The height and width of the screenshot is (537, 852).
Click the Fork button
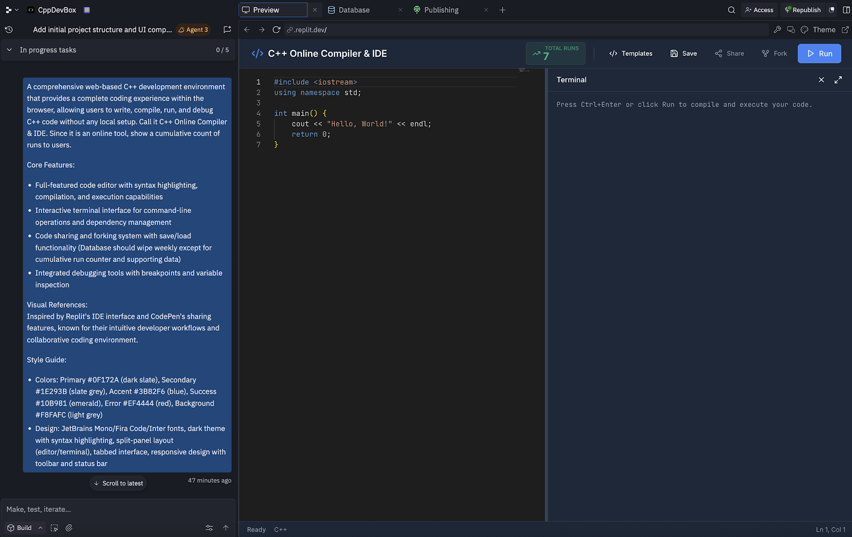[774, 53]
